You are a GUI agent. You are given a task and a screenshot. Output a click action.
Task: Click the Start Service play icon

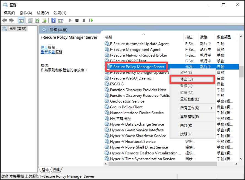pyautogui.click(x=70, y=20)
